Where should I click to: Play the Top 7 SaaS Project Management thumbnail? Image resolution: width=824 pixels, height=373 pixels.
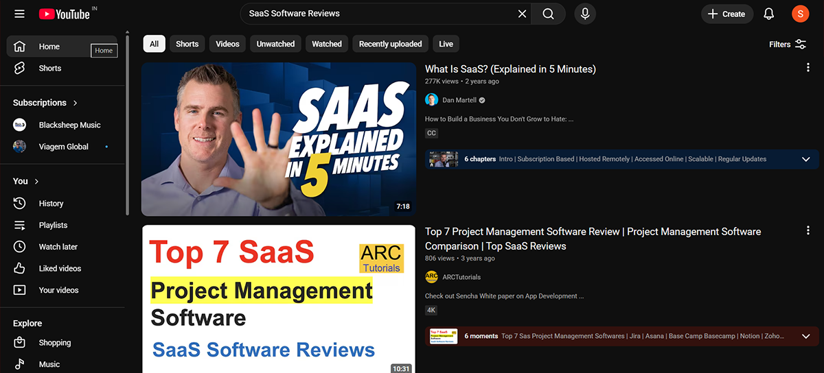tap(279, 299)
